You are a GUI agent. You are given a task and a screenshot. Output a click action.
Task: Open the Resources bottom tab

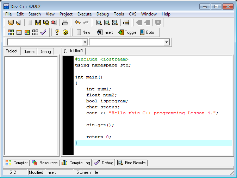(45, 163)
